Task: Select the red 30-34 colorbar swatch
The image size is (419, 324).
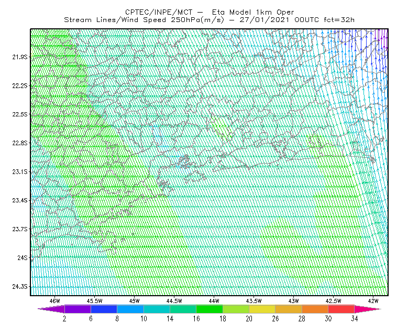Action: (x=341, y=309)
